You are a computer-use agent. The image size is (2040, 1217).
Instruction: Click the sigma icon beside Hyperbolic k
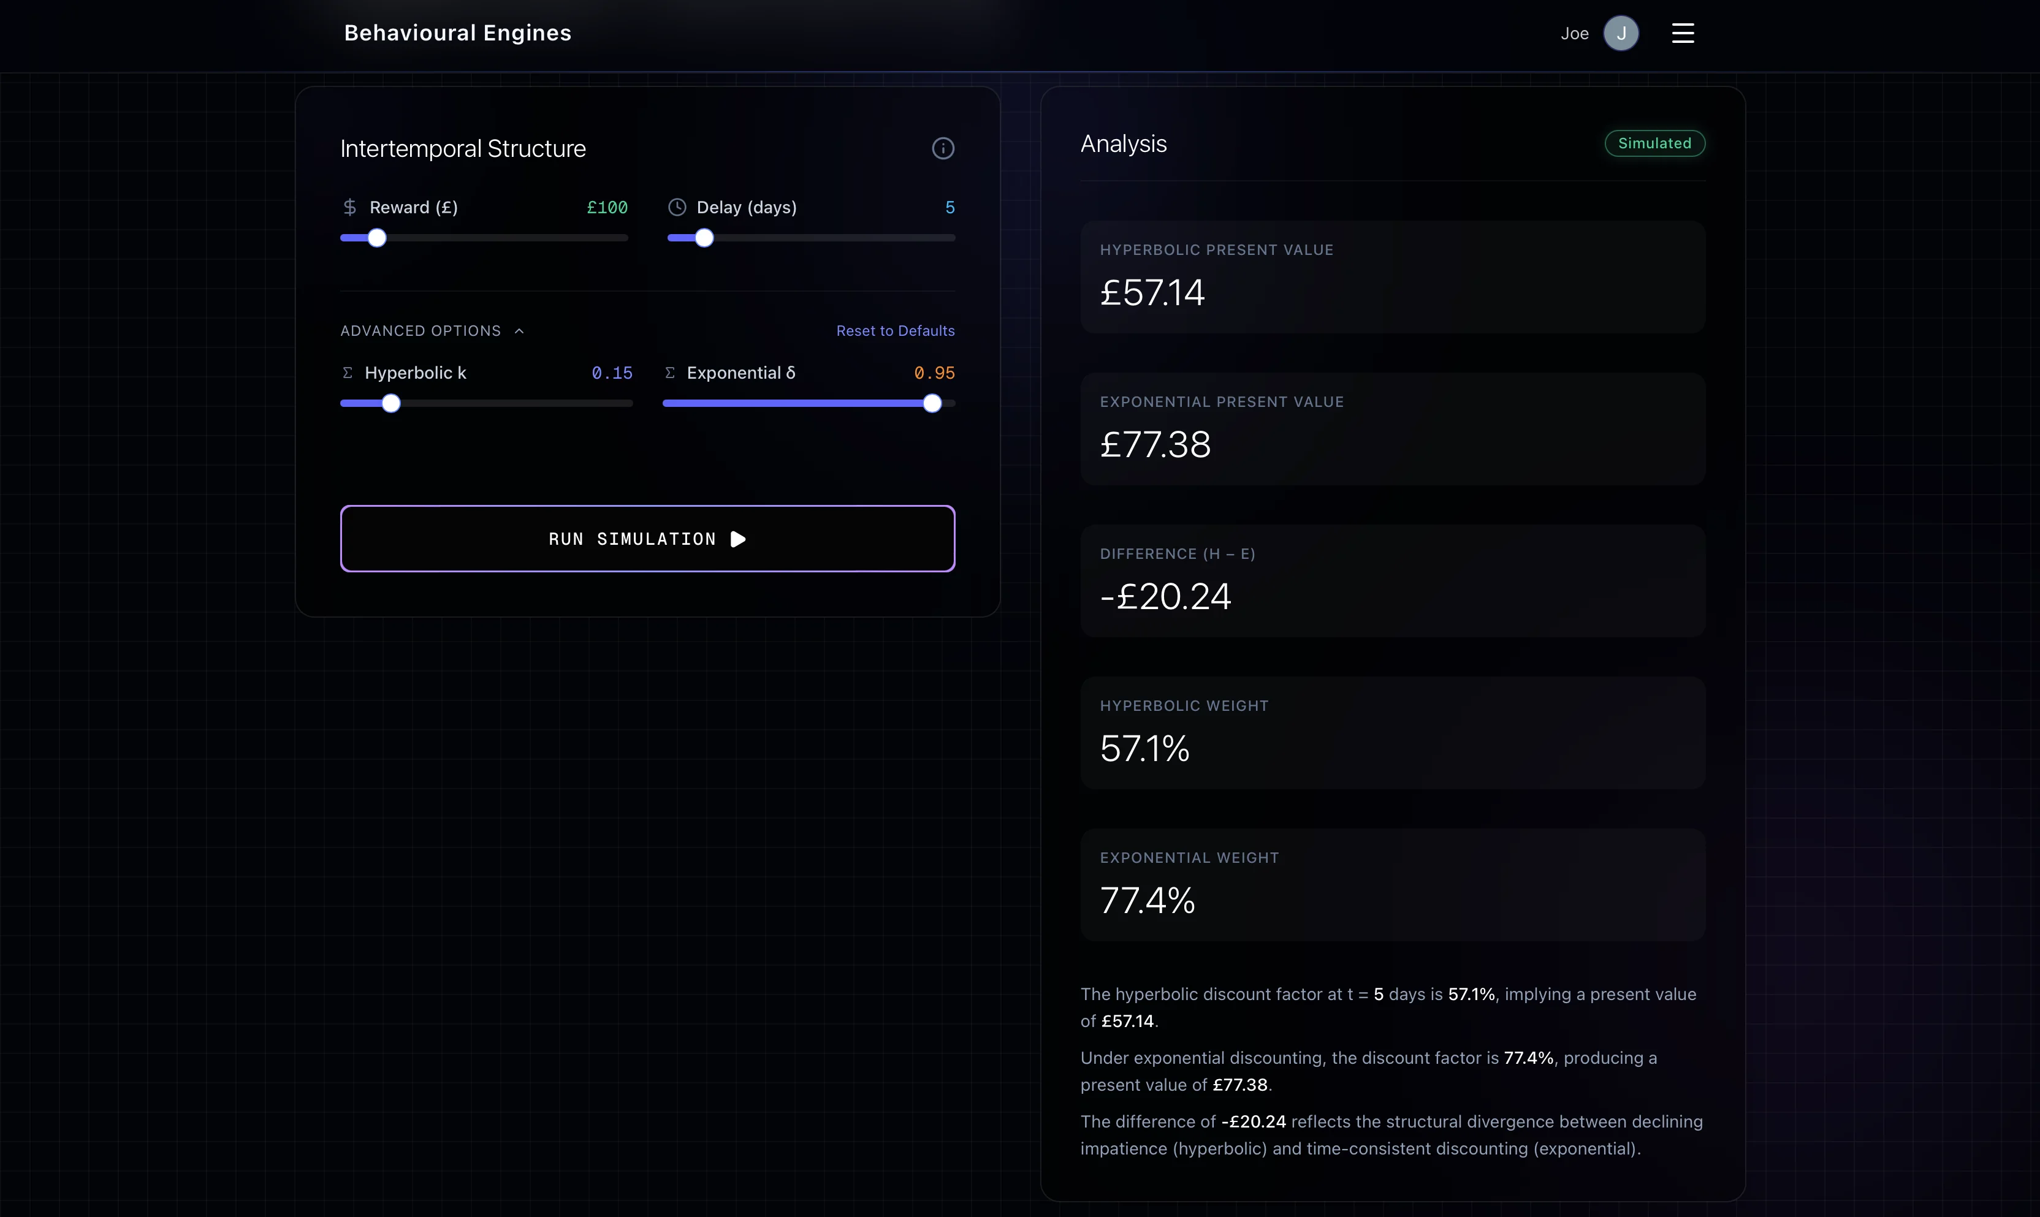pyautogui.click(x=348, y=373)
